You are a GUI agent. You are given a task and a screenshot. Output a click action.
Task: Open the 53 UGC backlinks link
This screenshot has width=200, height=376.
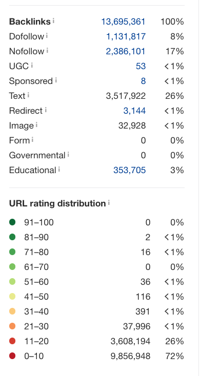click(x=141, y=66)
